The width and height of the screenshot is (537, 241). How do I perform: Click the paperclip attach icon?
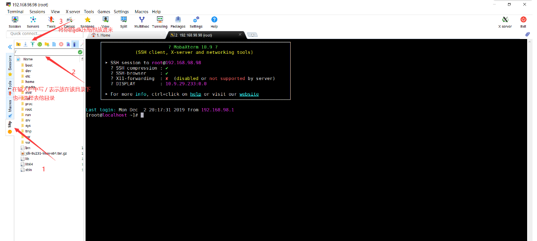point(527,35)
